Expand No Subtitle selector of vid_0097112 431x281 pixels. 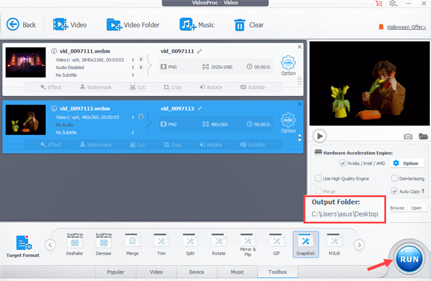click(133, 132)
